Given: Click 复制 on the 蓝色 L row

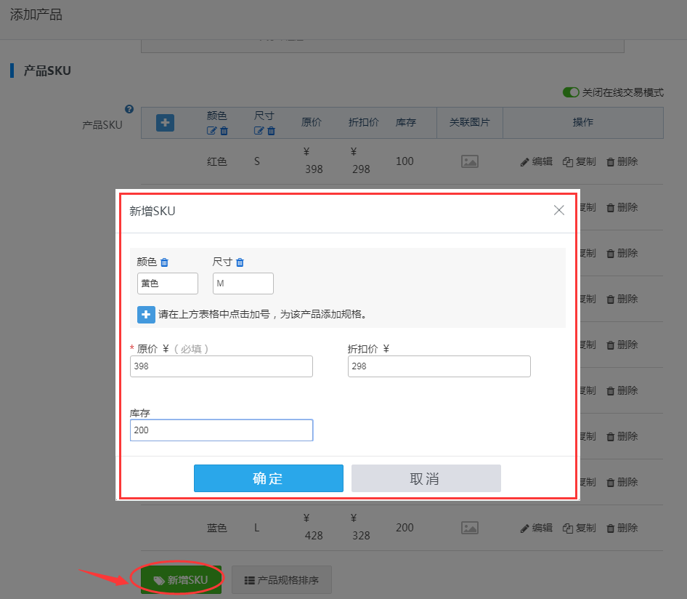Looking at the screenshot, I should 579,528.
